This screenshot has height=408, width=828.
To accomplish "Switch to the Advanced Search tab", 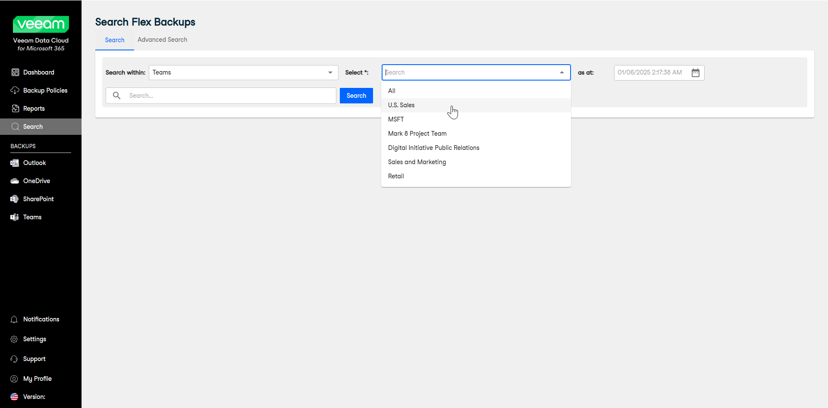I will pos(162,40).
